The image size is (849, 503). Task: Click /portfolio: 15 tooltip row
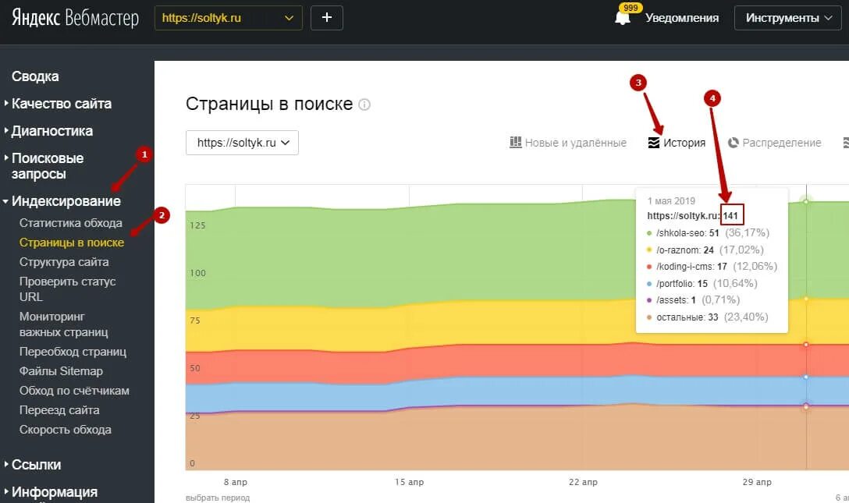tap(702, 283)
